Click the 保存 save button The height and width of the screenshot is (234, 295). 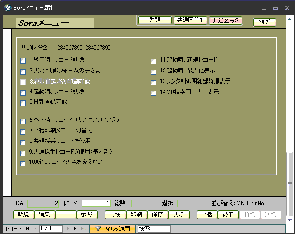click(157, 214)
